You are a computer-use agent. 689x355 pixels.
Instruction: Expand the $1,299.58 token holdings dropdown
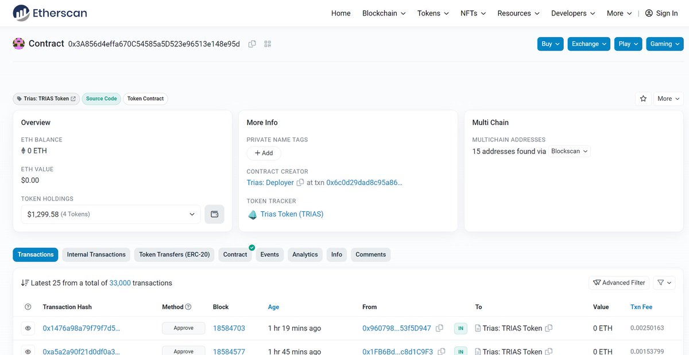pyautogui.click(x=111, y=214)
